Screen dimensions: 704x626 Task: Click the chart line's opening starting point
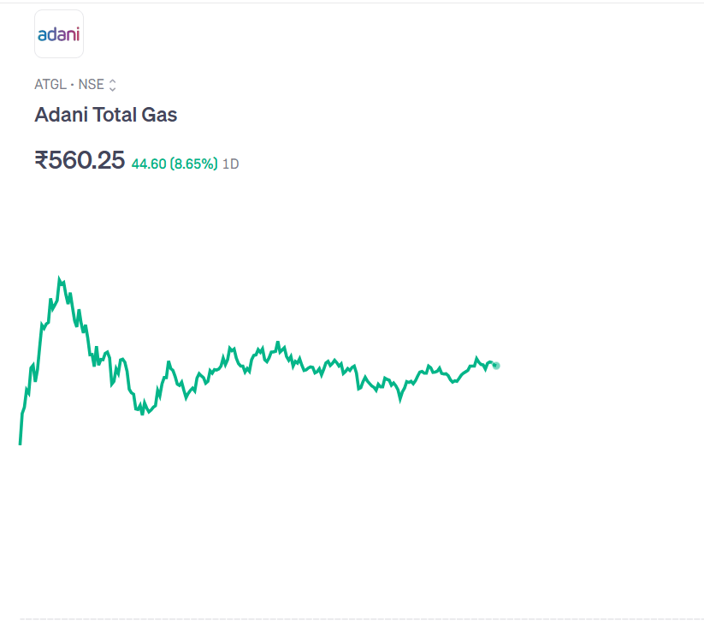pos(20,444)
